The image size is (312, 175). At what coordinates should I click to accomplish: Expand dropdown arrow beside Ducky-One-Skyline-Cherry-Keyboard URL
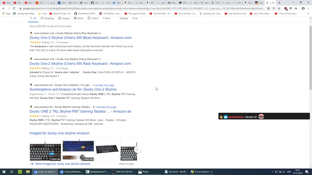[x=100, y=59]
